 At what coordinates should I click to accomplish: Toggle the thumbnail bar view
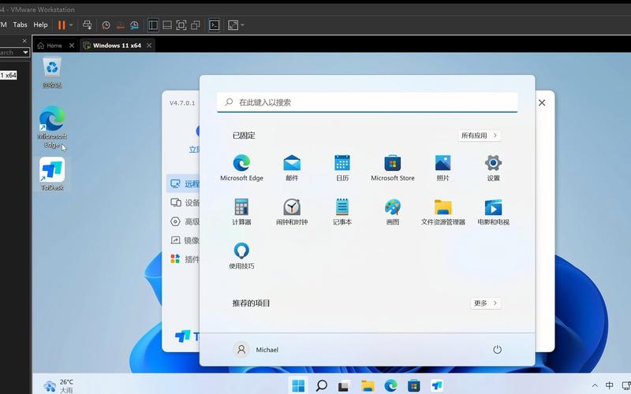click(167, 25)
